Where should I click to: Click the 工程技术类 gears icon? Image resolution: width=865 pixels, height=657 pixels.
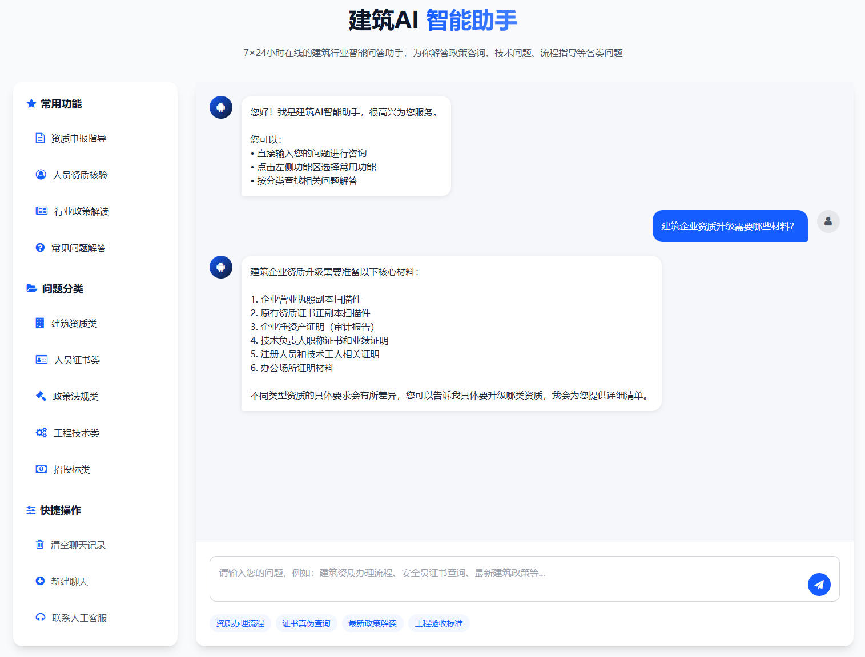41,433
